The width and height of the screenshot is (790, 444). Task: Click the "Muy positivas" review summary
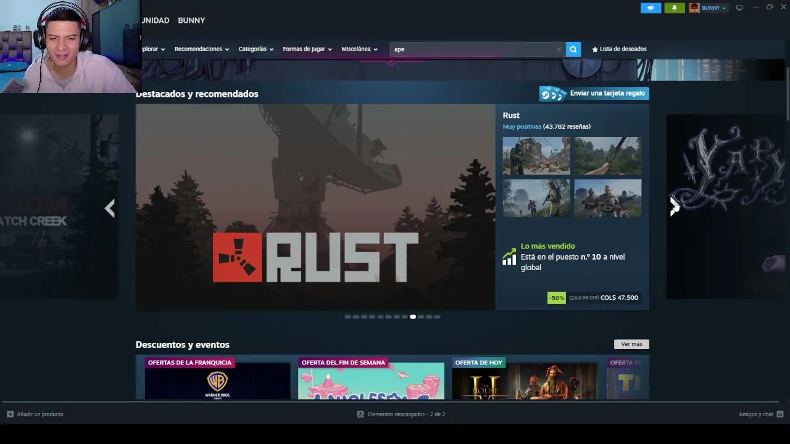point(522,126)
